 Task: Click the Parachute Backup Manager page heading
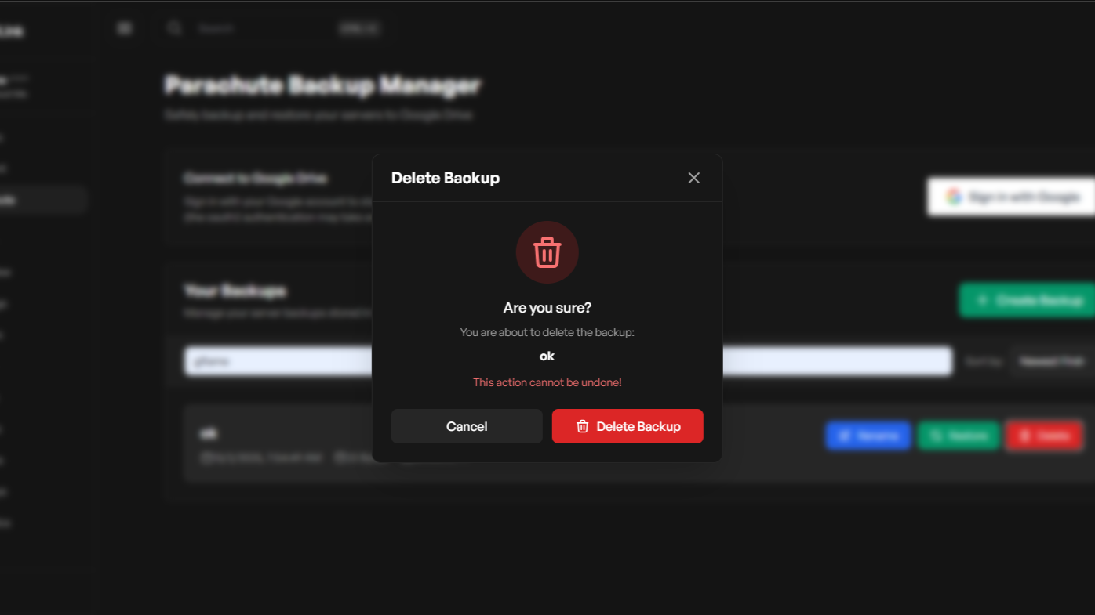pyautogui.click(x=322, y=85)
